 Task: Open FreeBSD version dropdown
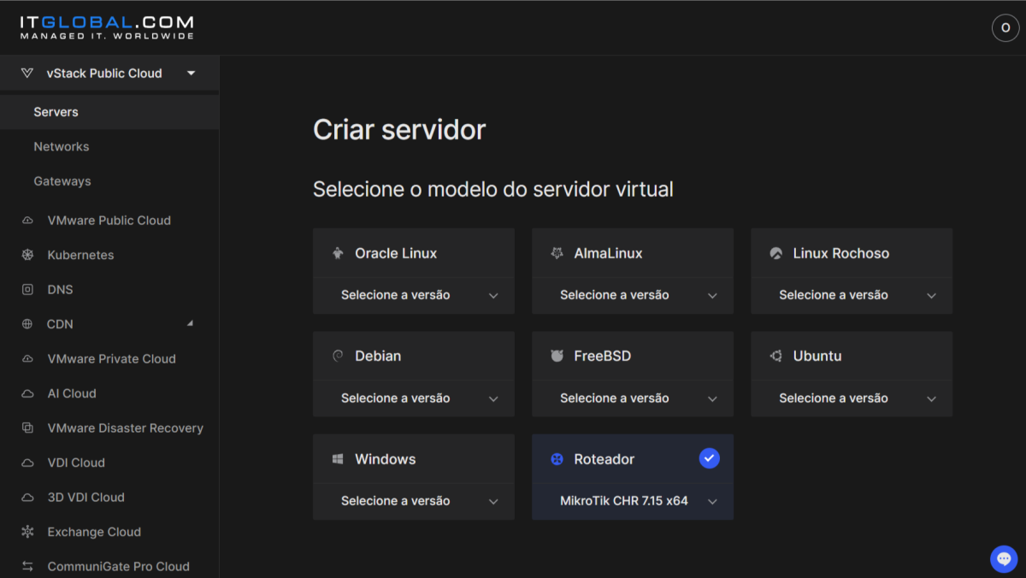pos(633,398)
